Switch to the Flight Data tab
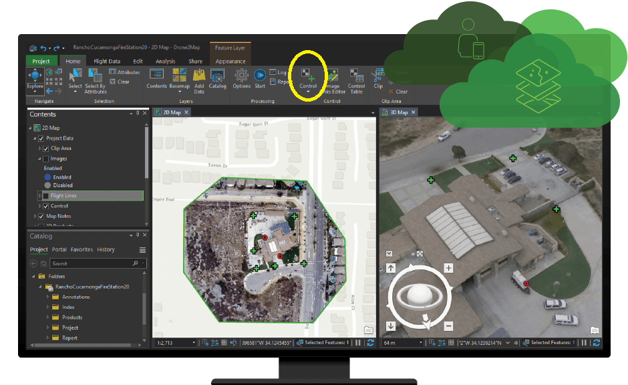The width and height of the screenshot is (628, 385). tap(106, 61)
